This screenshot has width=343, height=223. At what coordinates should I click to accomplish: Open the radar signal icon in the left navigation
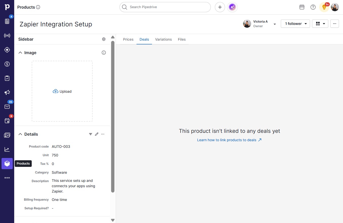[7, 36]
